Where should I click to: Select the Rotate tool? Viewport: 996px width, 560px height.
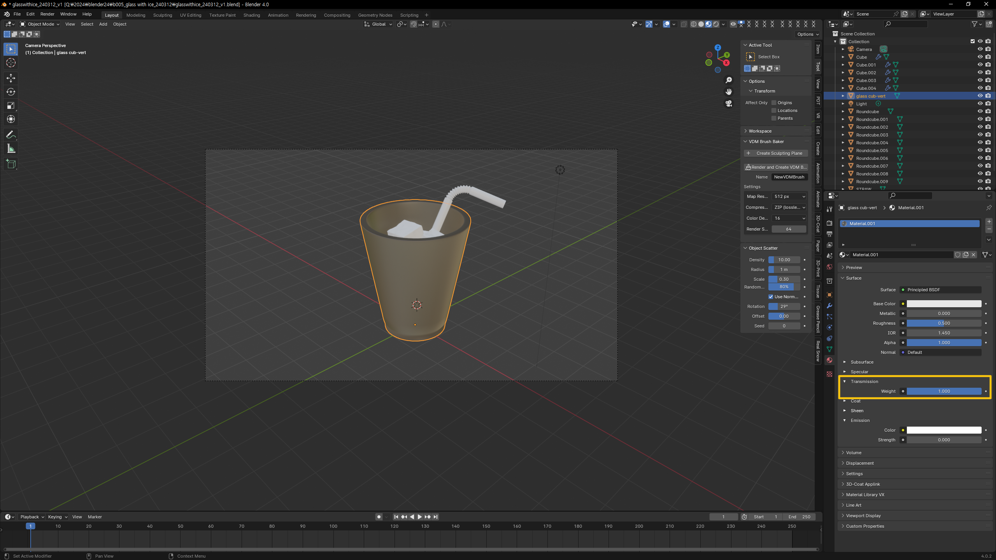[x=11, y=92]
